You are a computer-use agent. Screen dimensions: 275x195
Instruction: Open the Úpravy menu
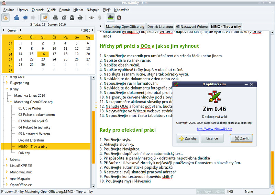pos(23,10)
